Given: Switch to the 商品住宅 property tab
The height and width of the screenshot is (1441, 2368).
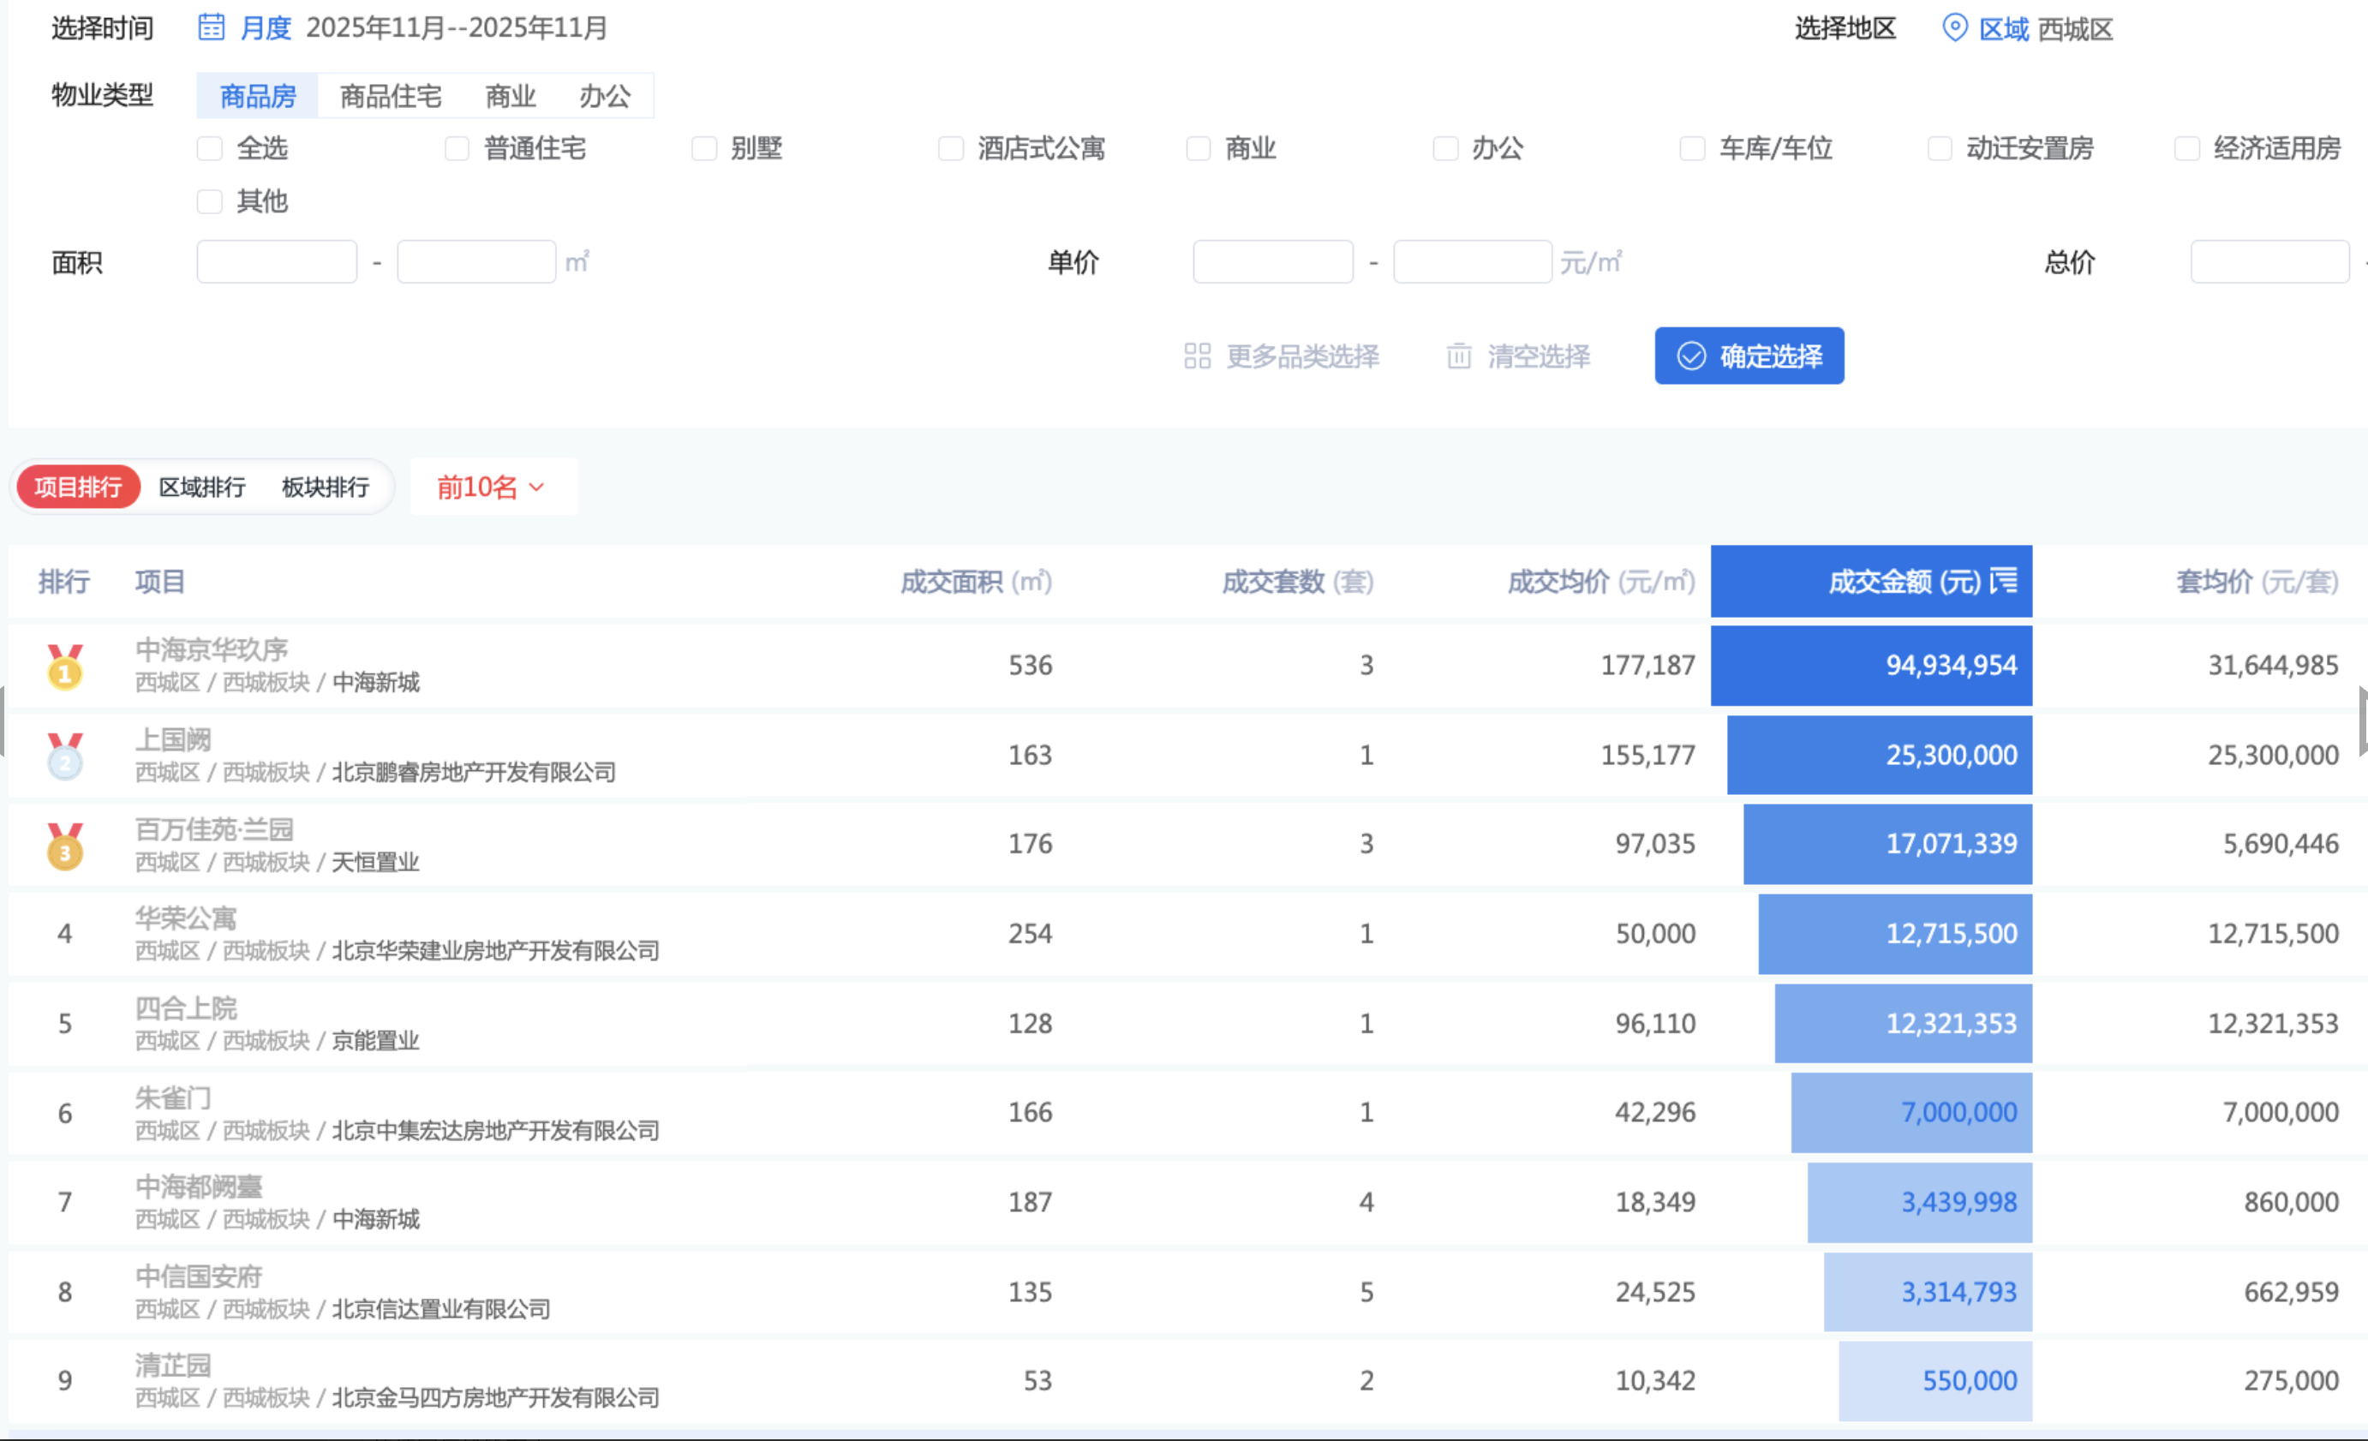Looking at the screenshot, I should pyautogui.click(x=390, y=96).
